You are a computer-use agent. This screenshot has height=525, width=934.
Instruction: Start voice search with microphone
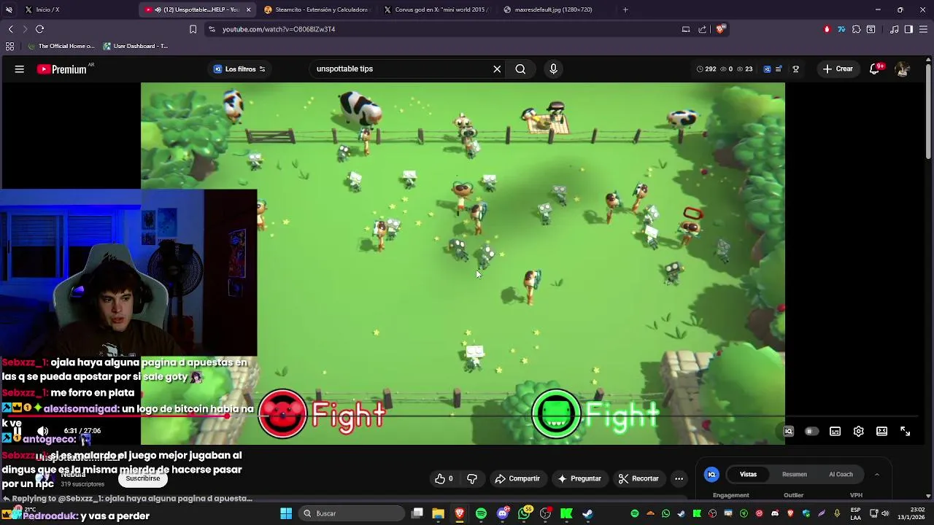click(553, 69)
